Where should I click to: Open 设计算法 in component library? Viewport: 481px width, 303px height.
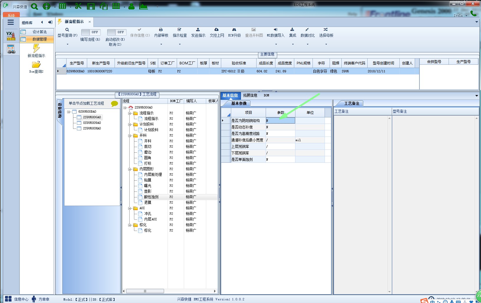[37, 32]
